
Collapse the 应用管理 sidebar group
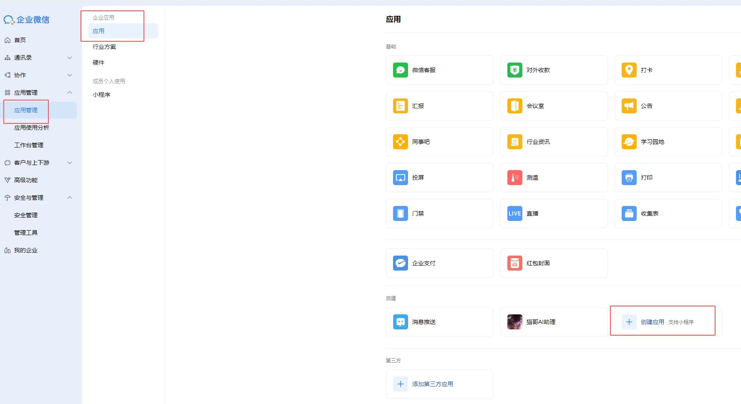click(x=70, y=93)
